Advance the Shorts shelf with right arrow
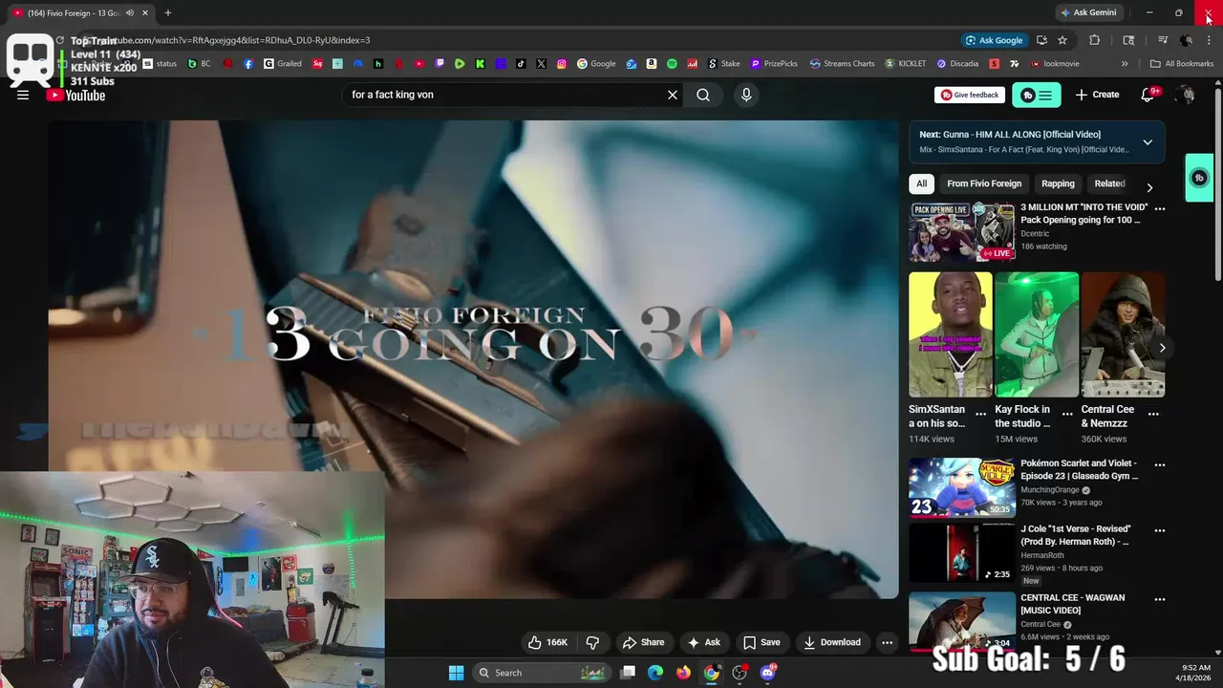Viewport: 1223px width, 688px height. 1162,348
